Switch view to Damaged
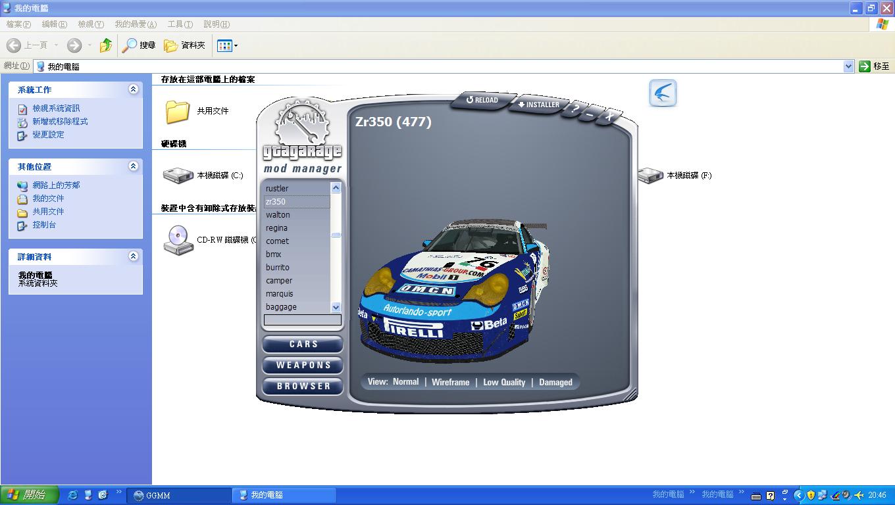 point(555,382)
